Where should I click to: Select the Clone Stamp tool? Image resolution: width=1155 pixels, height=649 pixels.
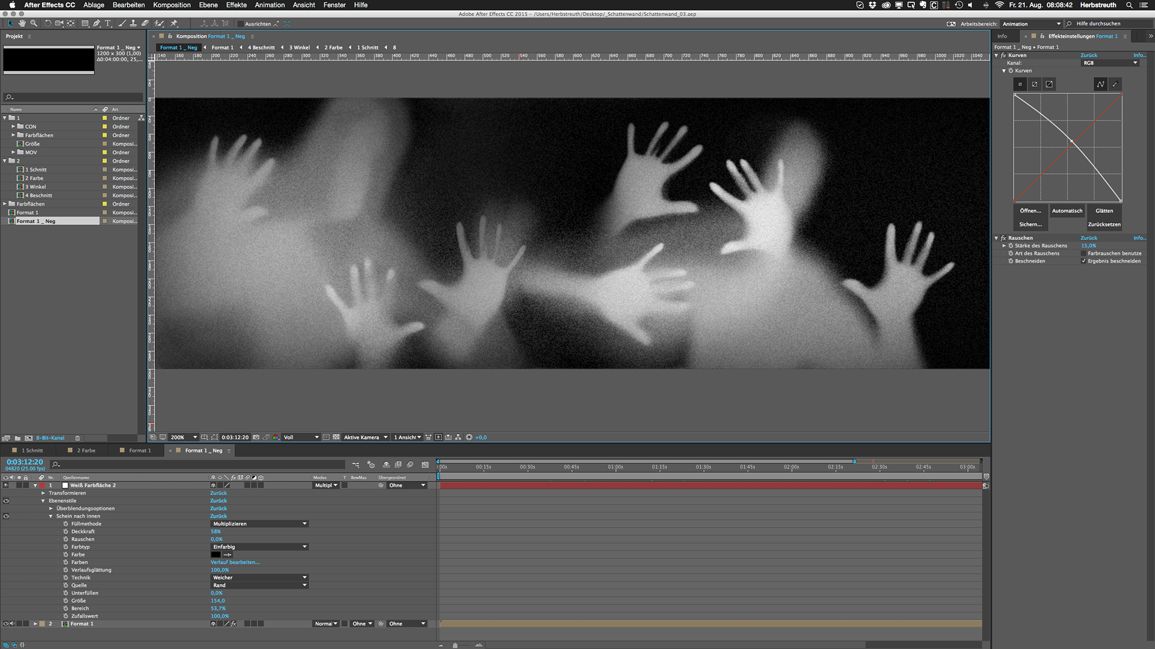pos(133,23)
